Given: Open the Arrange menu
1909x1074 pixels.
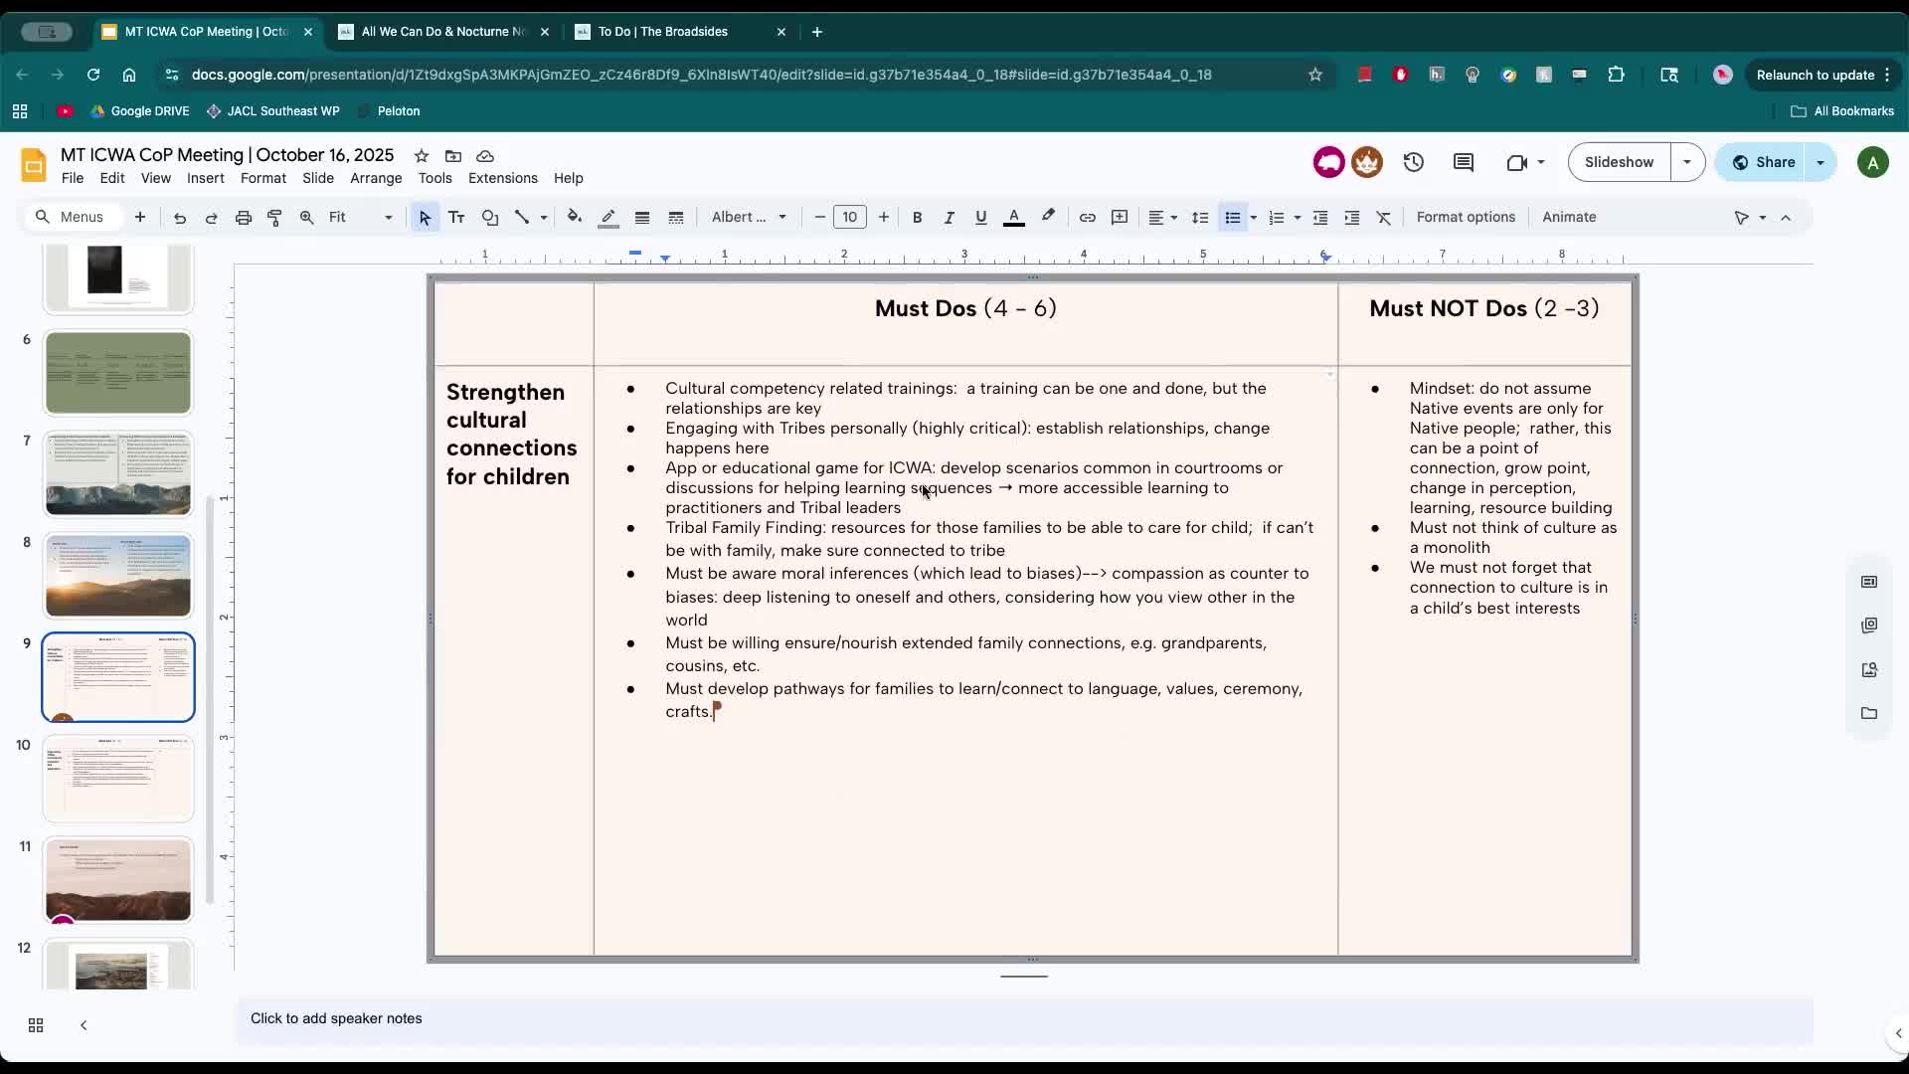Looking at the screenshot, I should coord(376,178).
